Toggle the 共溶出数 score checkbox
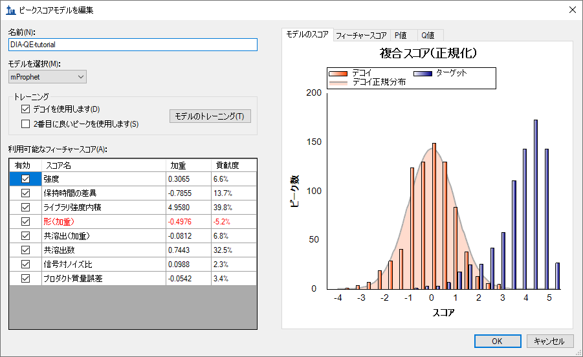583x357 pixels. point(26,250)
